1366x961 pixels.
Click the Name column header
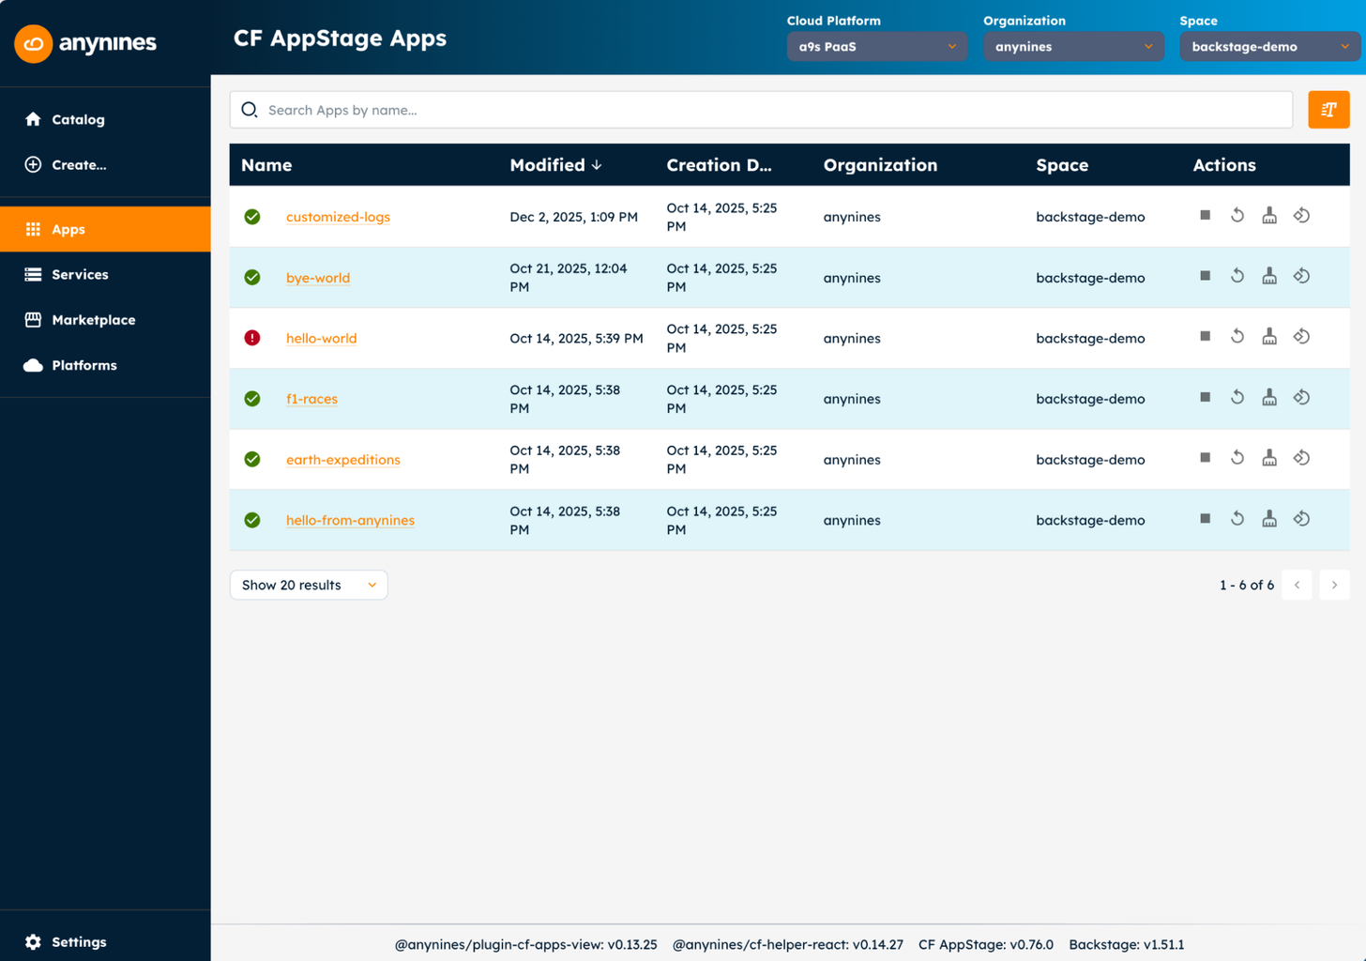266,165
